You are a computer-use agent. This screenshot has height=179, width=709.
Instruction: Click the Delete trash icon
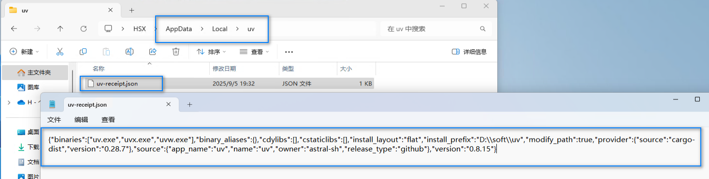pyautogui.click(x=176, y=52)
